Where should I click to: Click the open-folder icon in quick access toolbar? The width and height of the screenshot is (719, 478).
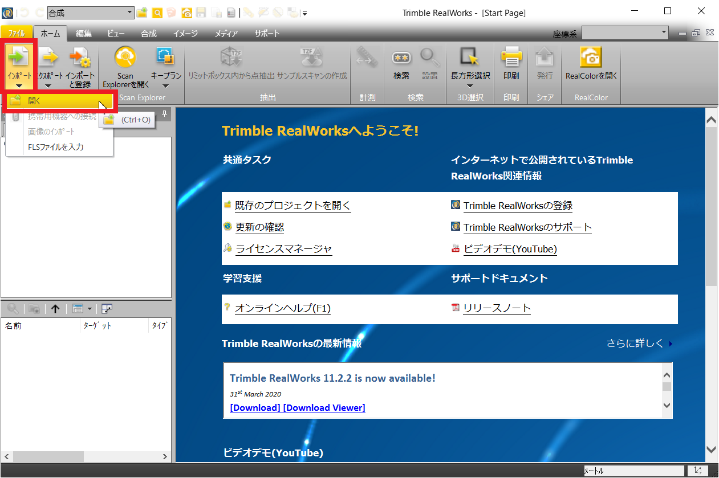[142, 13]
